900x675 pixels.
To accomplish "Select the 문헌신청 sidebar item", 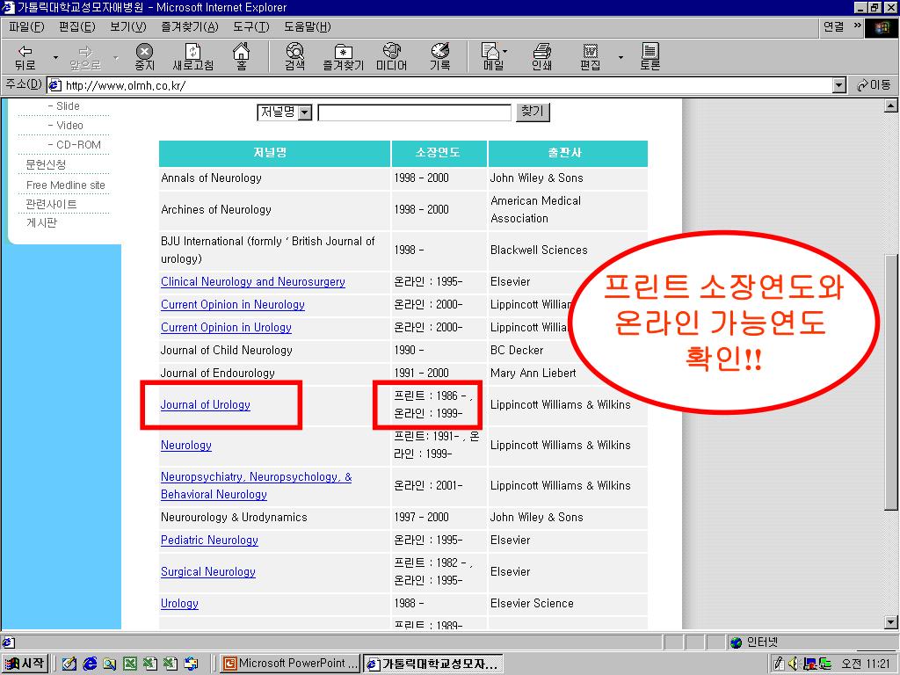I will point(46,164).
